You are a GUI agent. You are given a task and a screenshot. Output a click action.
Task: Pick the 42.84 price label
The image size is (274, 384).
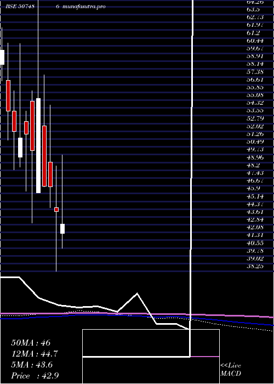click(x=255, y=220)
